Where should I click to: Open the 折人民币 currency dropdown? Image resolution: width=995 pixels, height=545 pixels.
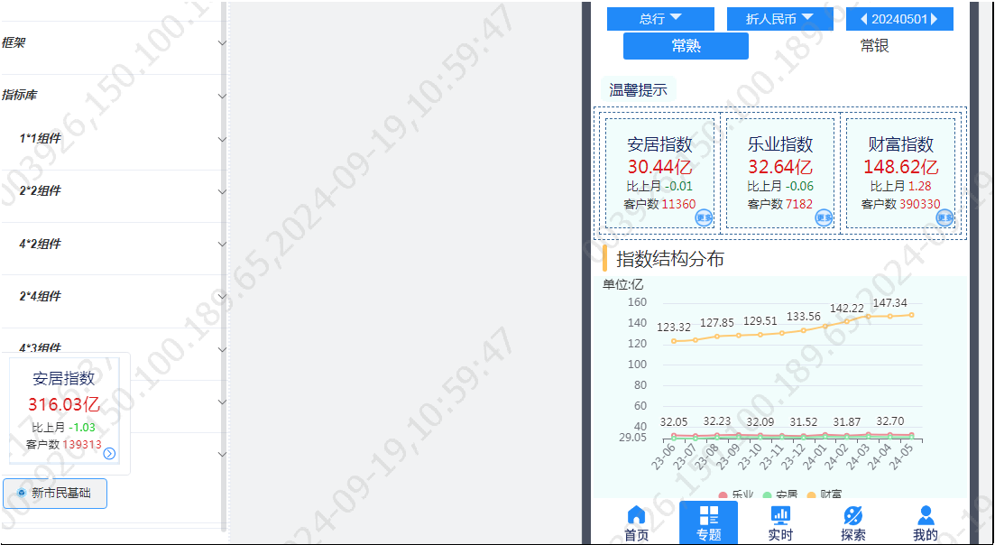point(780,19)
